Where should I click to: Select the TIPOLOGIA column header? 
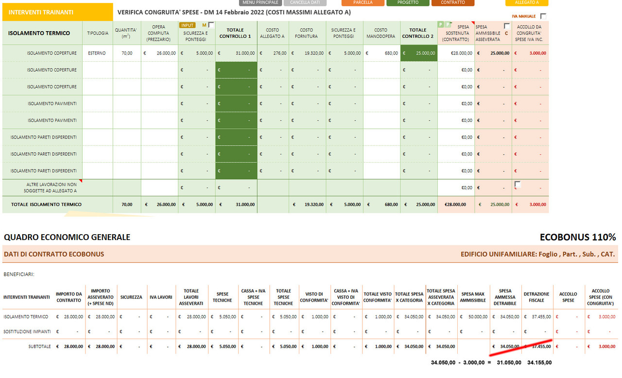pyautogui.click(x=97, y=33)
